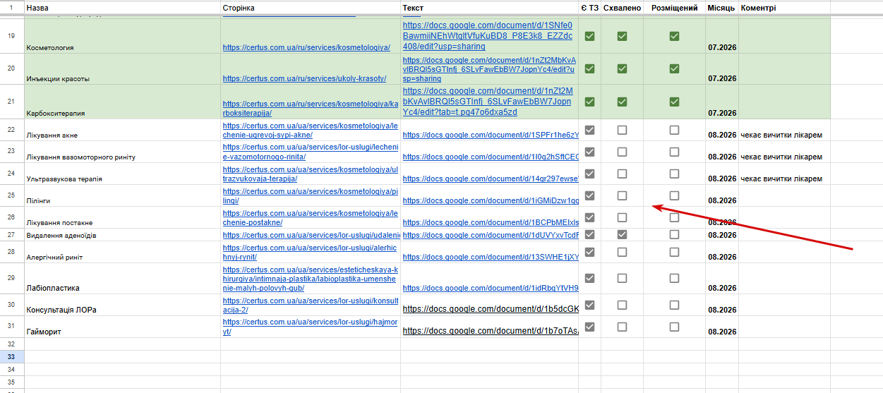Check Розміщений for Гайморит
The width and height of the screenshot is (883, 393).
(x=674, y=327)
